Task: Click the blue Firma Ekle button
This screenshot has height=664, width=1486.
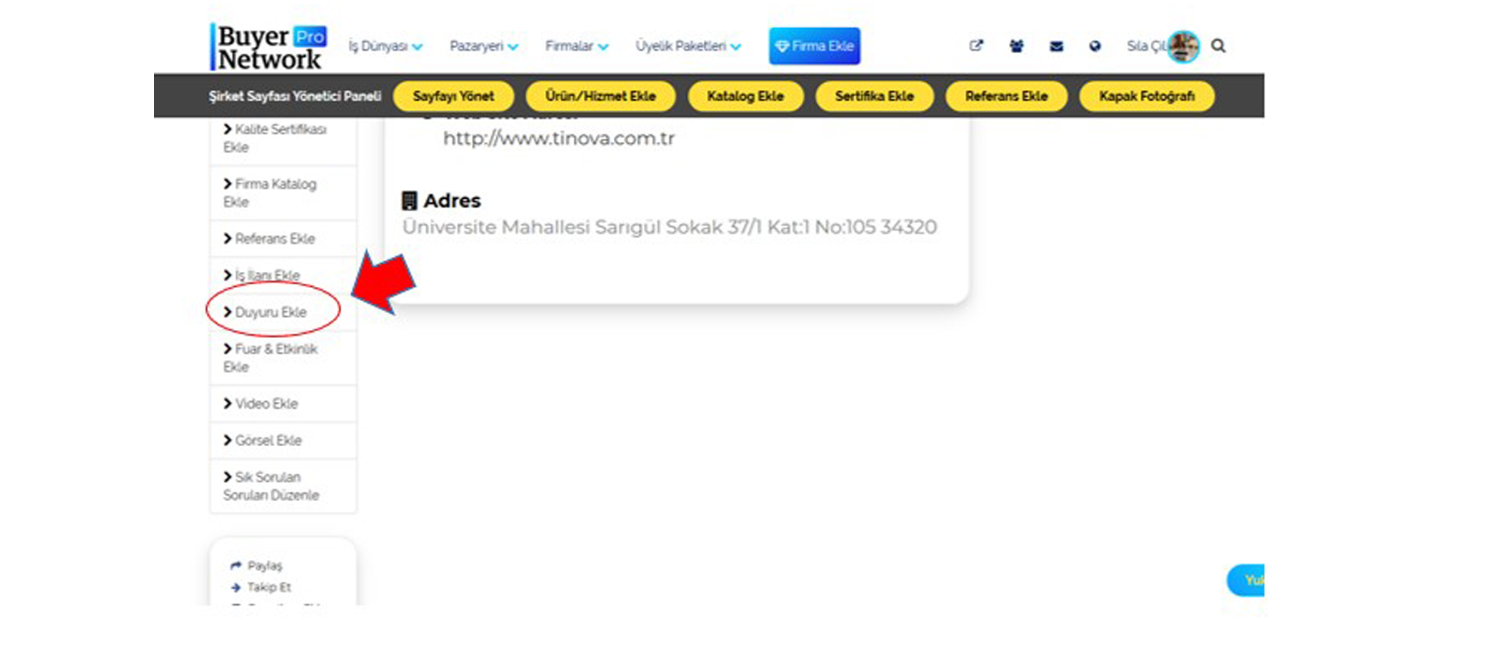Action: (x=814, y=46)
